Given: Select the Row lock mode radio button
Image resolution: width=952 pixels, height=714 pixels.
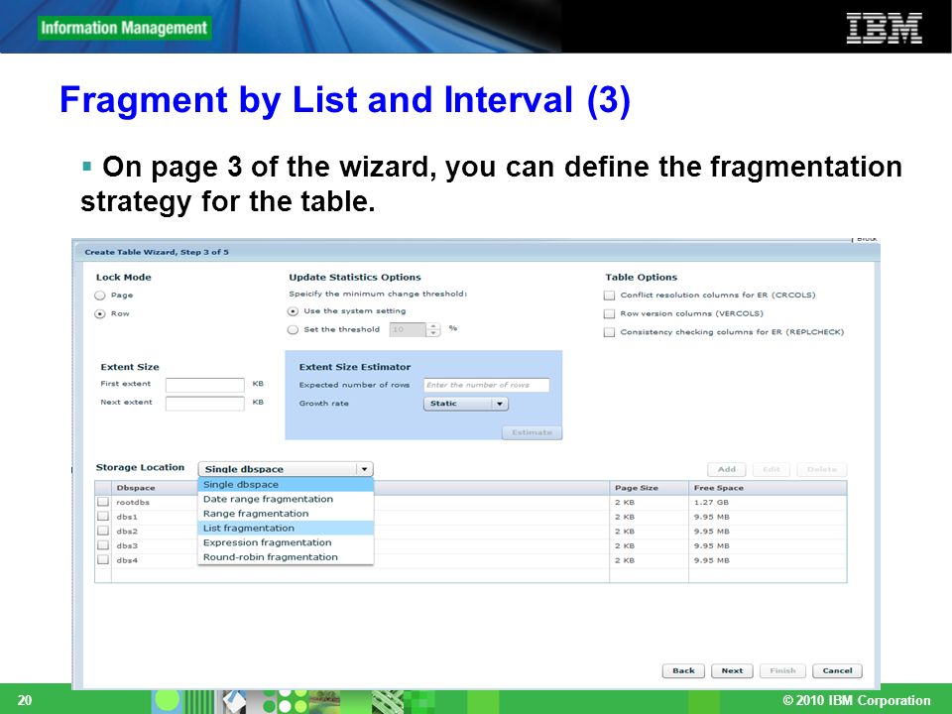Looking at the screenshot, I should click(x=100, y=314).
